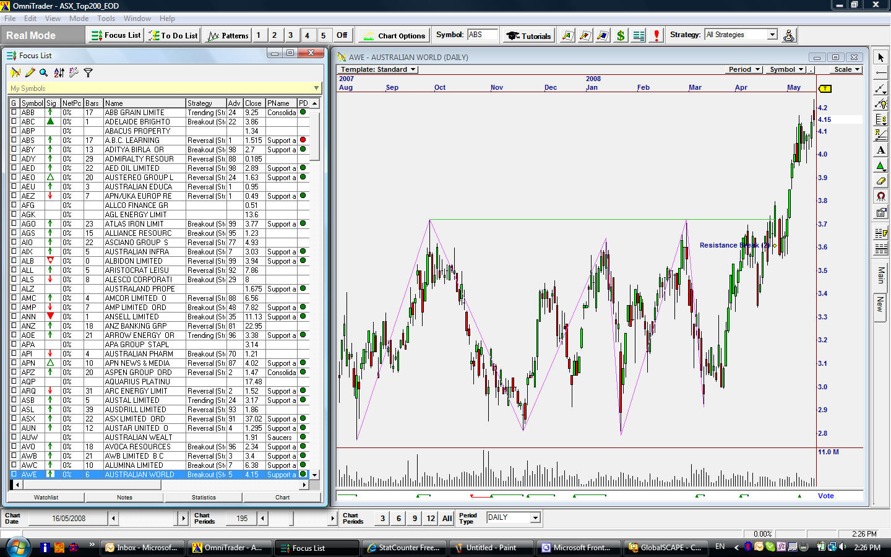Tick the checkbox for AWC row
The width and height of the screenshot is (891, 557).
click(x=14, y=465)
